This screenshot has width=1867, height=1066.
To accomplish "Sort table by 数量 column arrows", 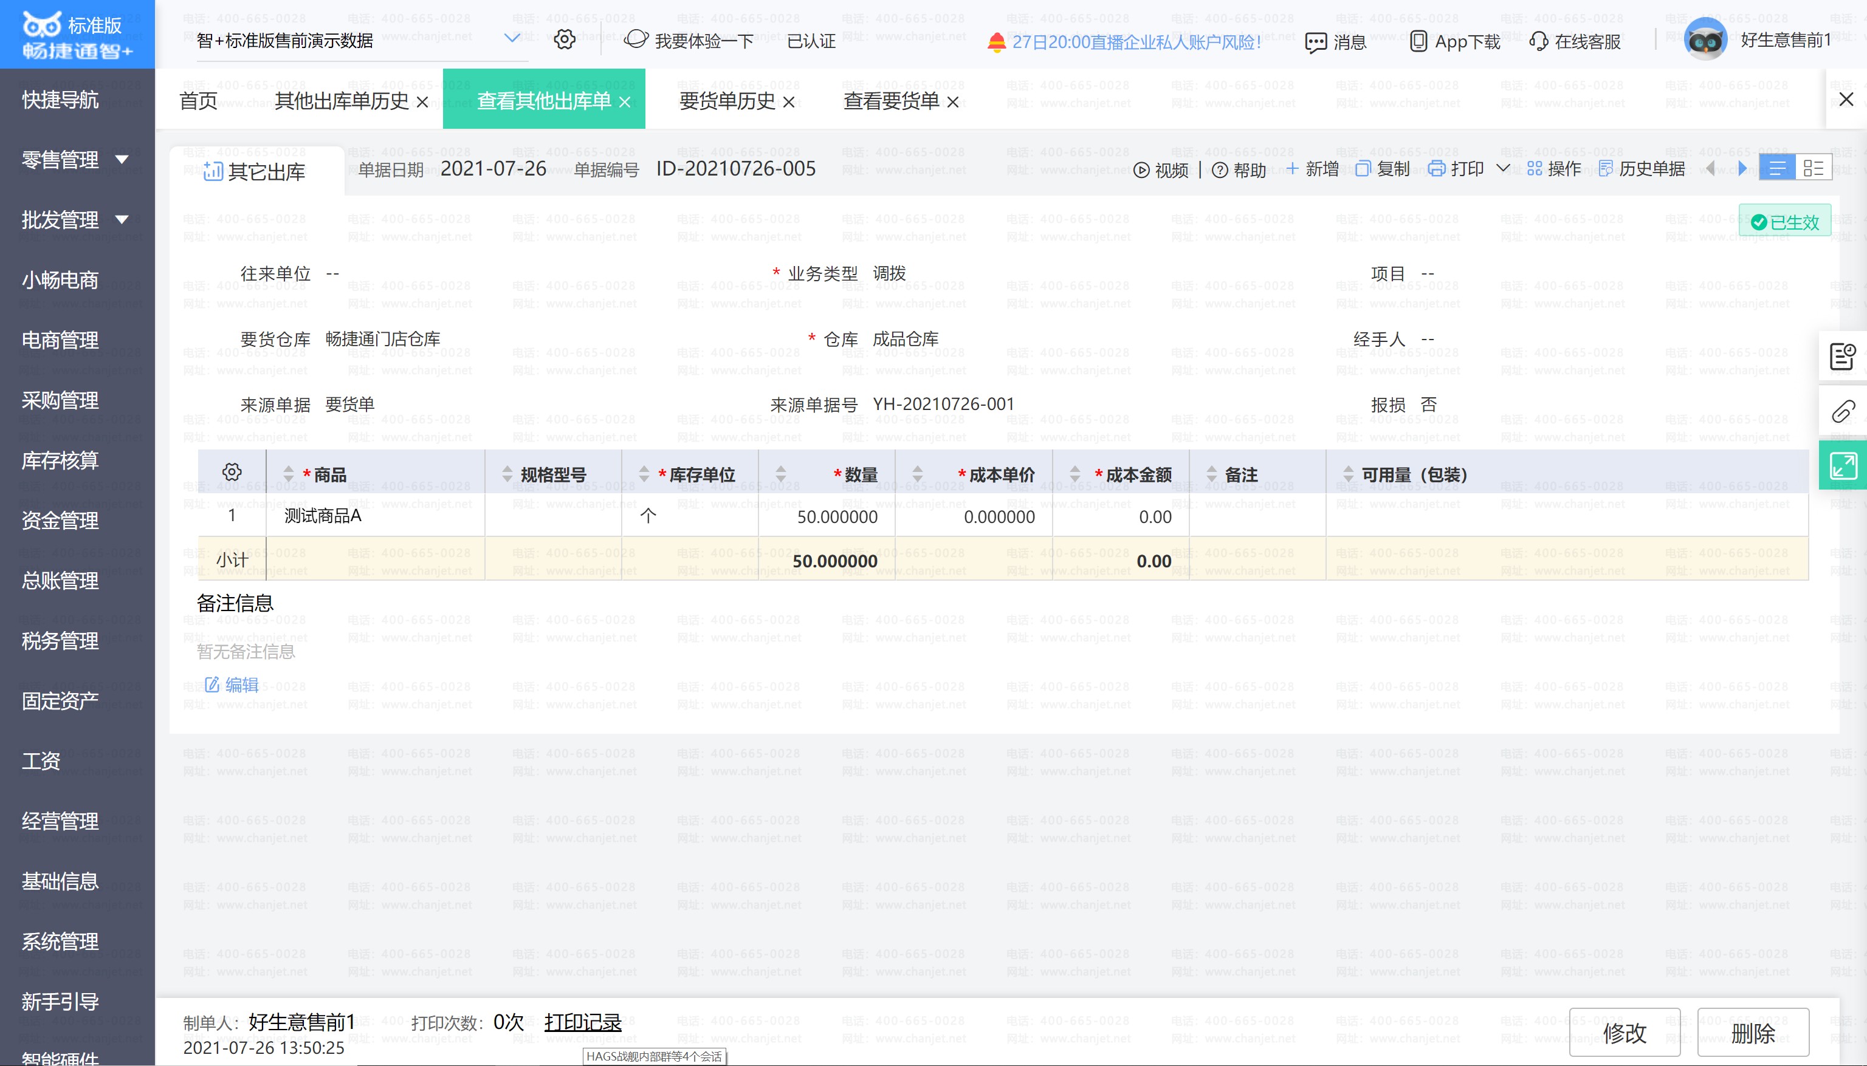I will [x=781, y=474].
